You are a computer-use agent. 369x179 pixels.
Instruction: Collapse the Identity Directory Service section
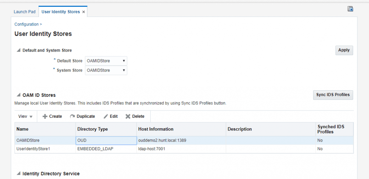tap(18, 174)
